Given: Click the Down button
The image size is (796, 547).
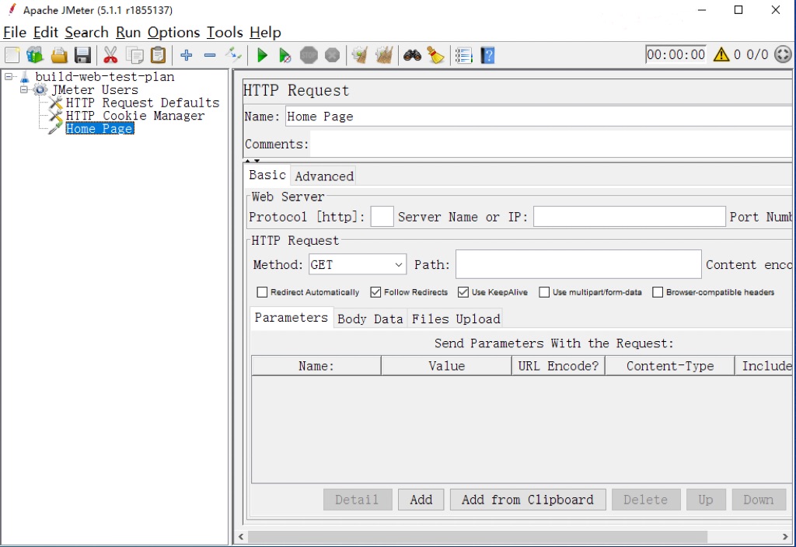Looking at the screenshot, I should click(759, 500).
